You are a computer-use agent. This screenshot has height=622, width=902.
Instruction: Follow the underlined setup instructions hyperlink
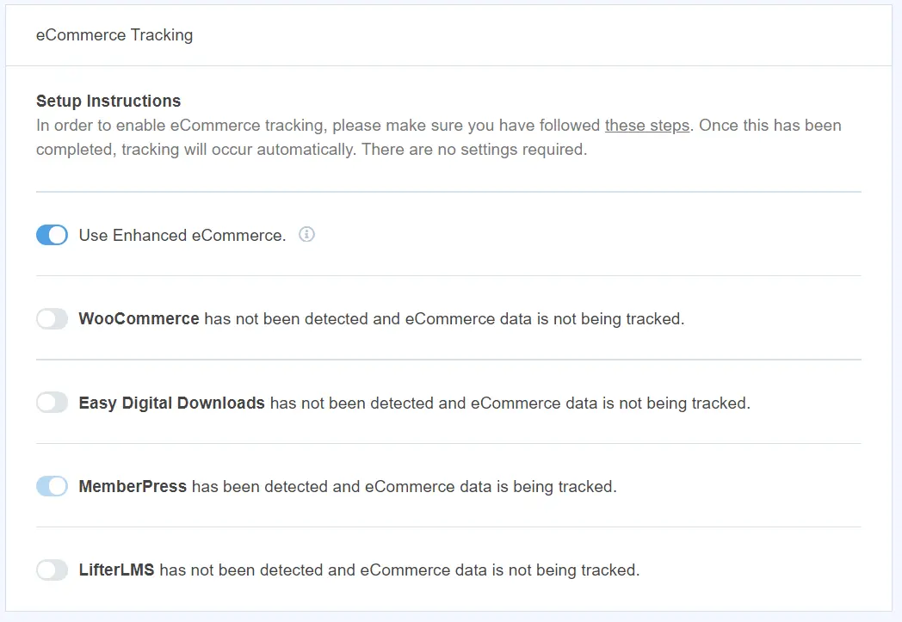(647, 125)
